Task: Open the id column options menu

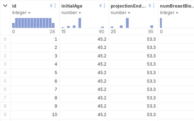Action: click(55, 6)
